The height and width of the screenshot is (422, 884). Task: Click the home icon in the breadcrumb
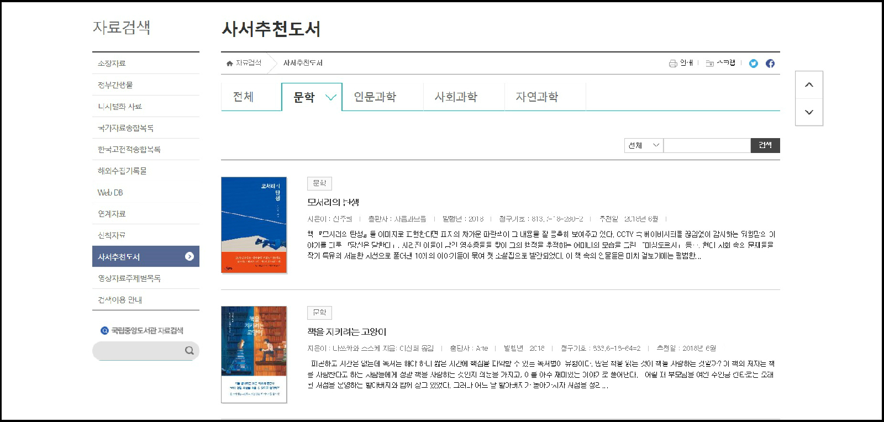click(230, 64)
